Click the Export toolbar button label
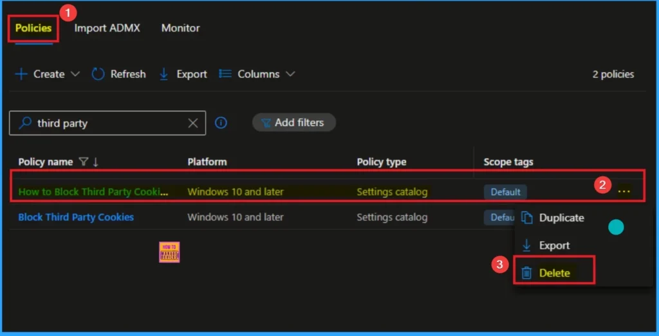Viewport: 659px width, 336px height. point(192,75)
